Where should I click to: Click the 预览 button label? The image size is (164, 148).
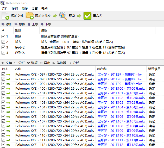click(72, 16)
